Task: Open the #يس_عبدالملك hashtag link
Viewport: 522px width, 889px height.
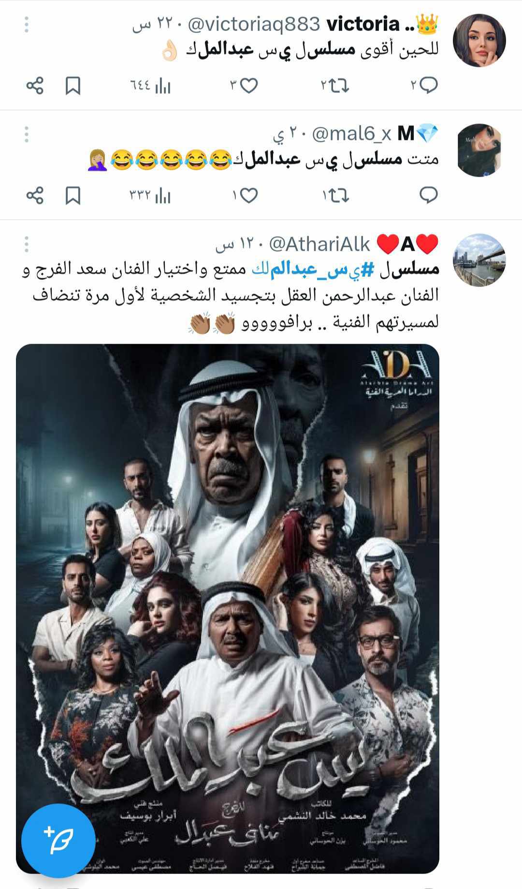Action: [x=313, y=270]
